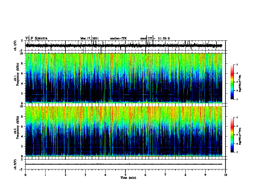
Task: Click time axis tick label "0"
Action: point(25,175)
